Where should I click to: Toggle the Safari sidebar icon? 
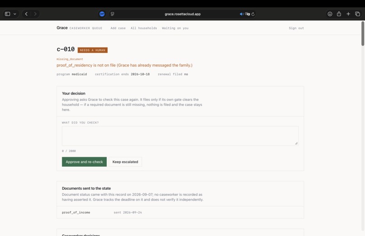pyautogui.click(x=7, y=14)
